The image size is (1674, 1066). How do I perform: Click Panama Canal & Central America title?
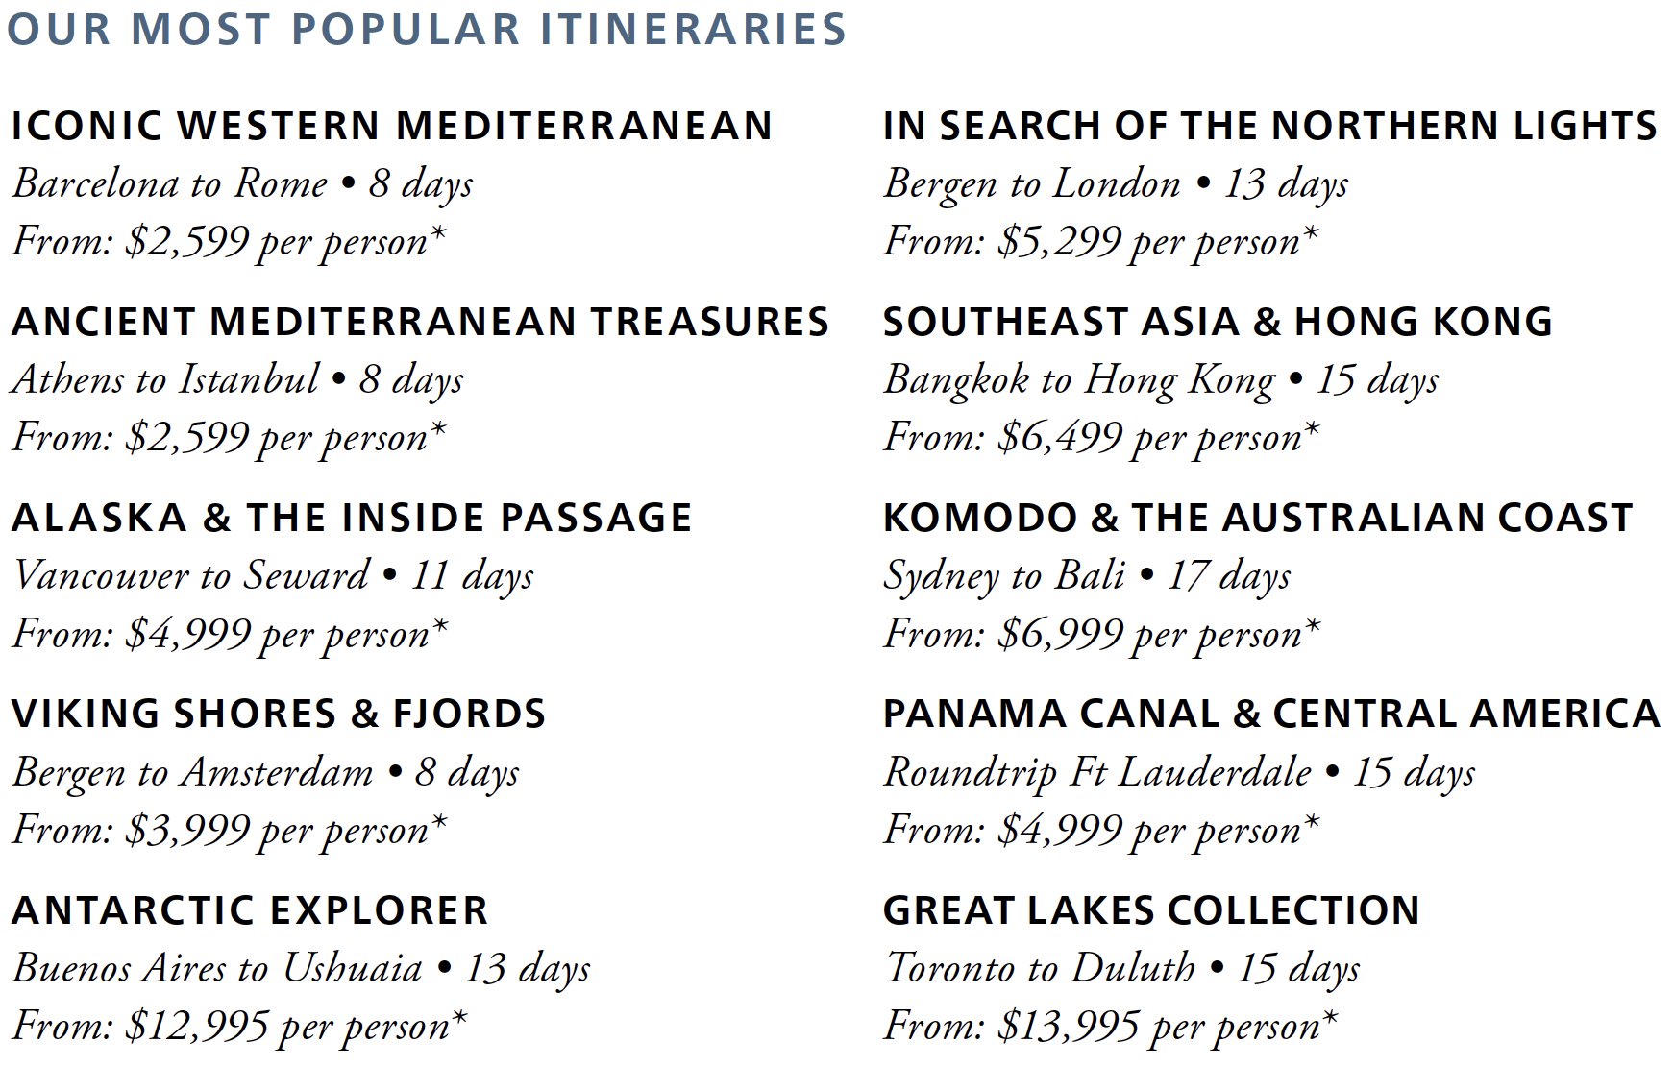[x=1271, y=714]
